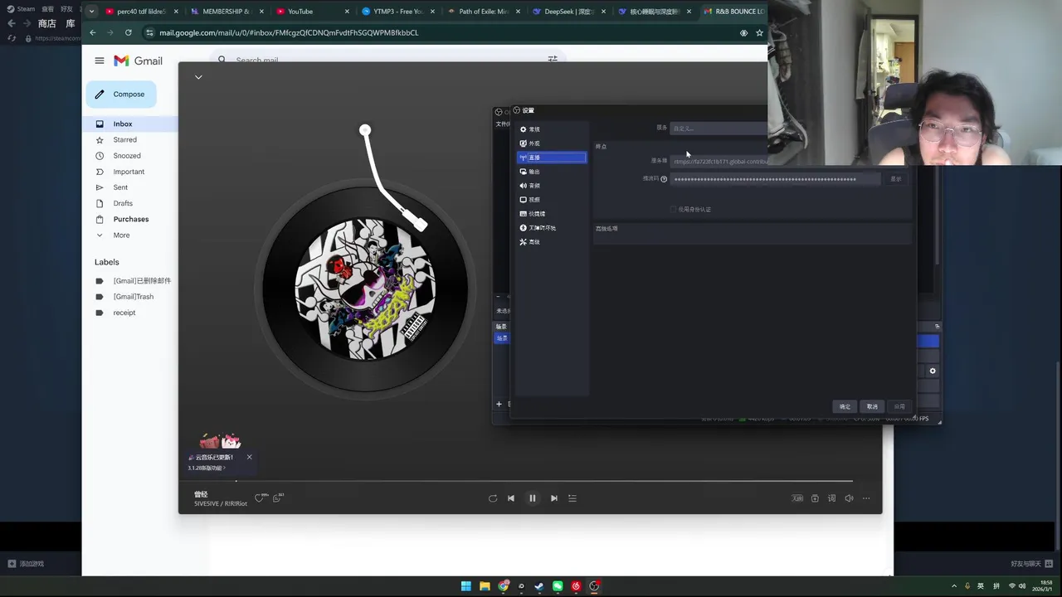The image size is (1062, 597).
Task: Click the lossless quality badge in player
Action: (797, 498)
